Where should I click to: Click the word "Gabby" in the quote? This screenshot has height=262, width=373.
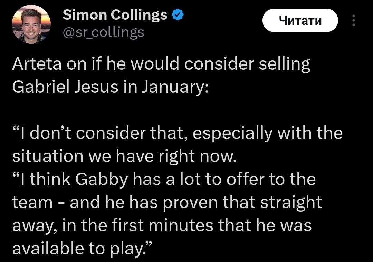101,179
